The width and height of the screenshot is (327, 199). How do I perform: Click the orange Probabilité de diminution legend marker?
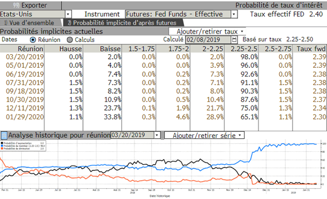2,149
